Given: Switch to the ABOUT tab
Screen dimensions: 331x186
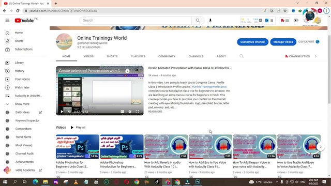Looking at the screenshot, I should click(221, 56).
